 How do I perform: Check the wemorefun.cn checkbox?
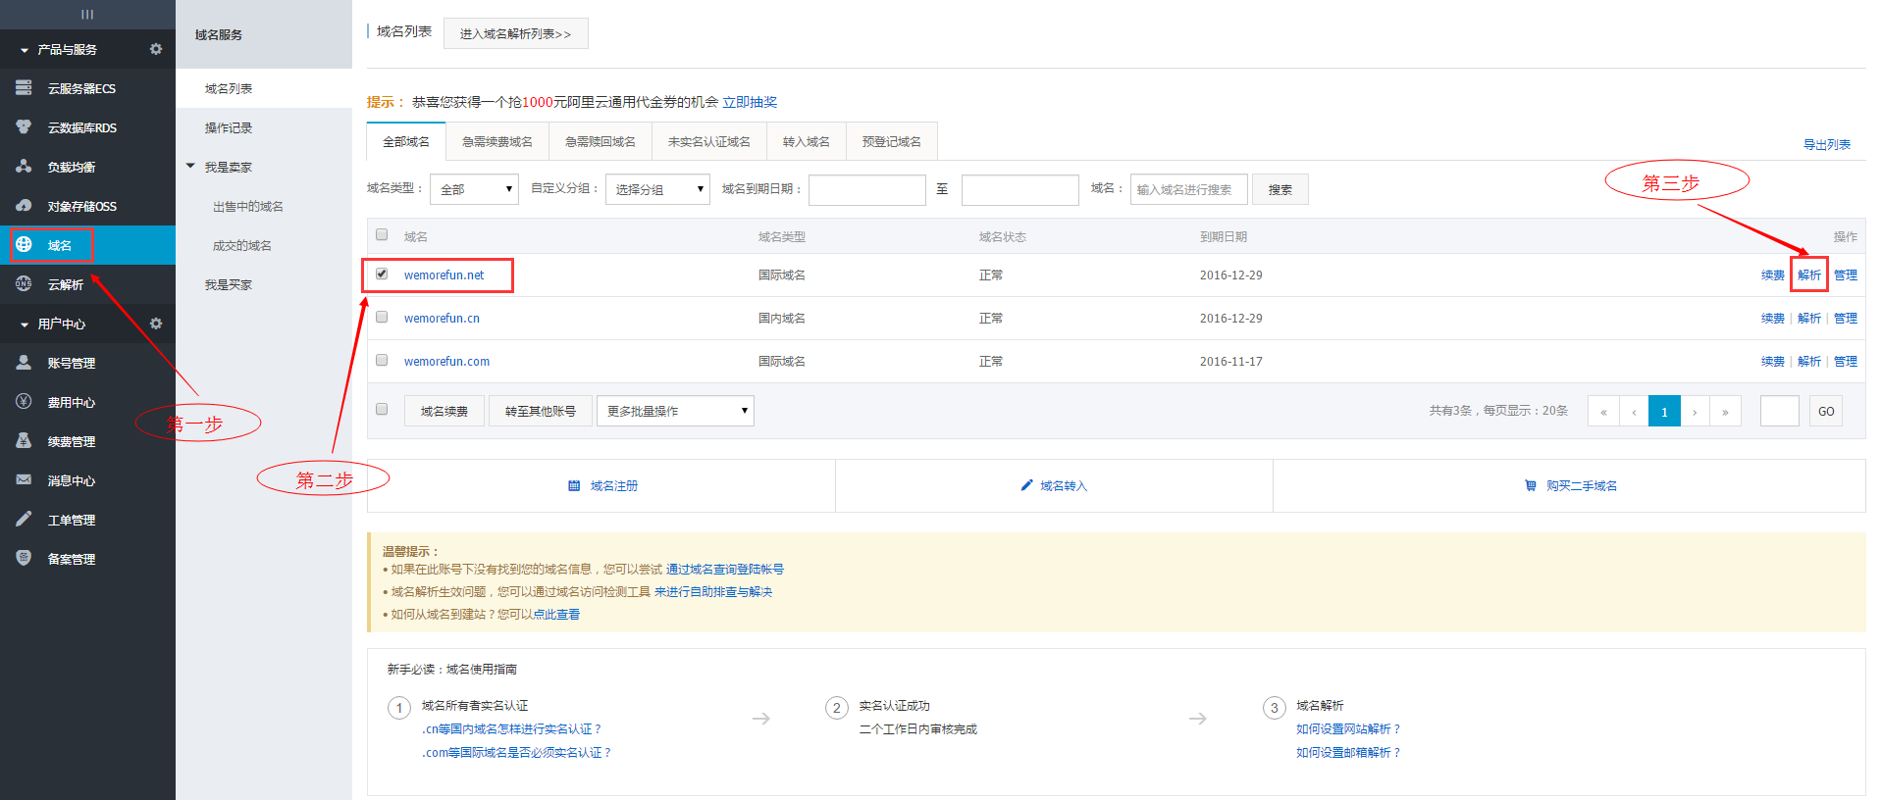click(x=382, y=318)
